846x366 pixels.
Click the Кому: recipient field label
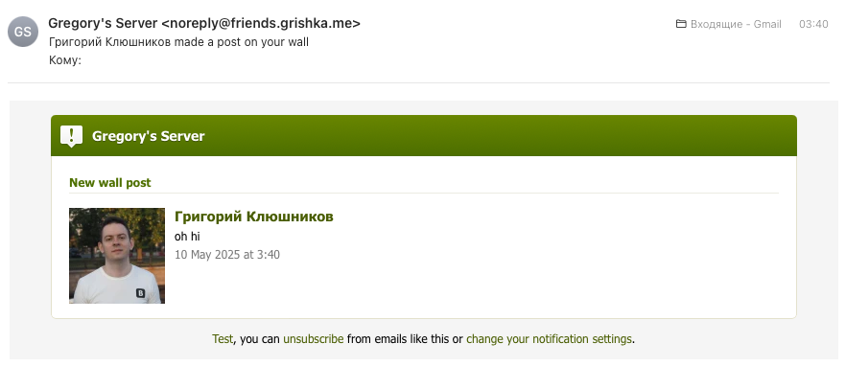click(65, 59)
